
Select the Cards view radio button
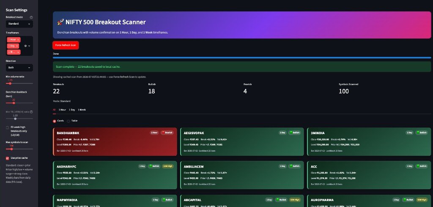(x=55, y=121)
